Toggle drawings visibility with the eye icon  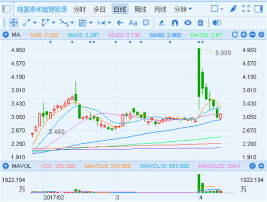(x=188, y=23)
